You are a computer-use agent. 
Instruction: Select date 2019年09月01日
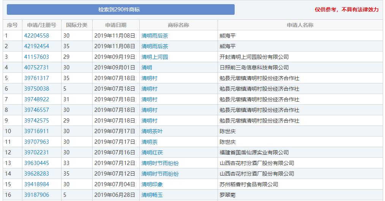(115, 68)
